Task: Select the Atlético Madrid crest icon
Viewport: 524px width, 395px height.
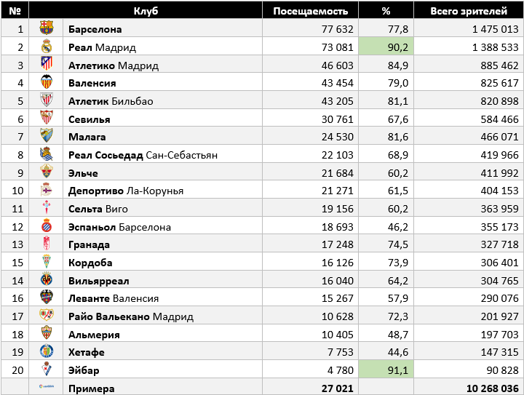Action: [47, 65]
